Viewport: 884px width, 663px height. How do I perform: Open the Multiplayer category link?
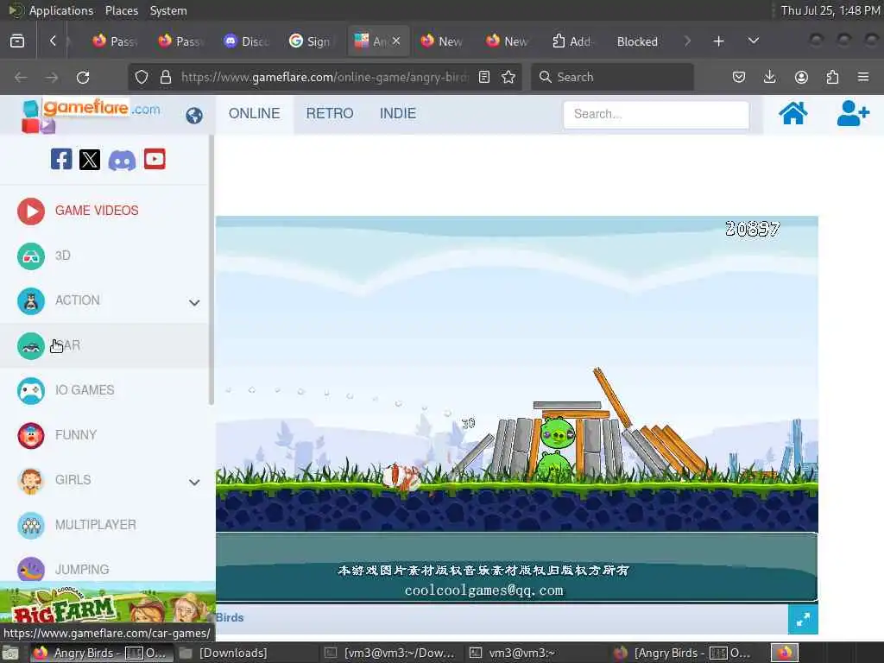[x=95, y=525]
